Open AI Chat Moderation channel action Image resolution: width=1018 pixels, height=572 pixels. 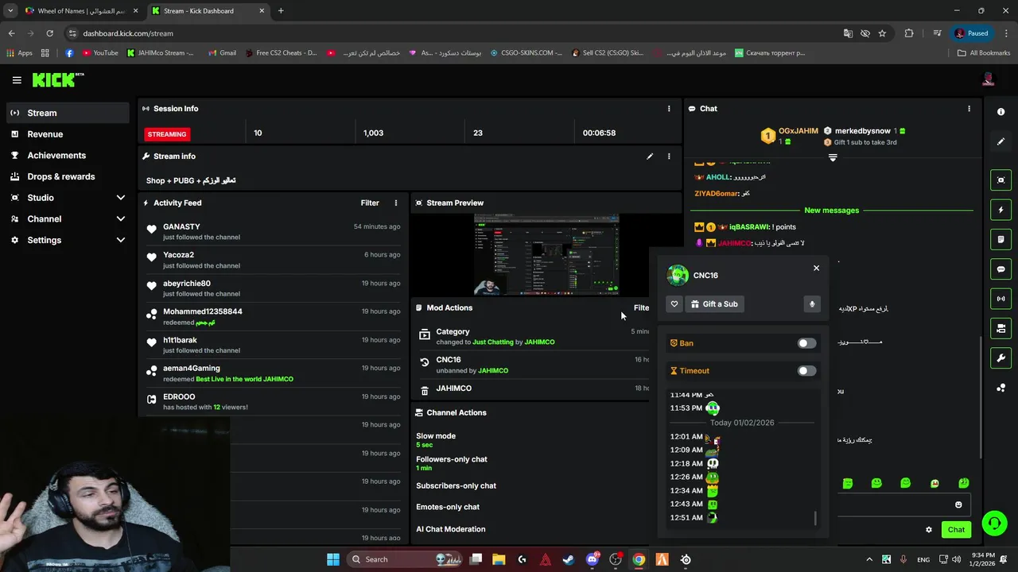tap(451, 529)
